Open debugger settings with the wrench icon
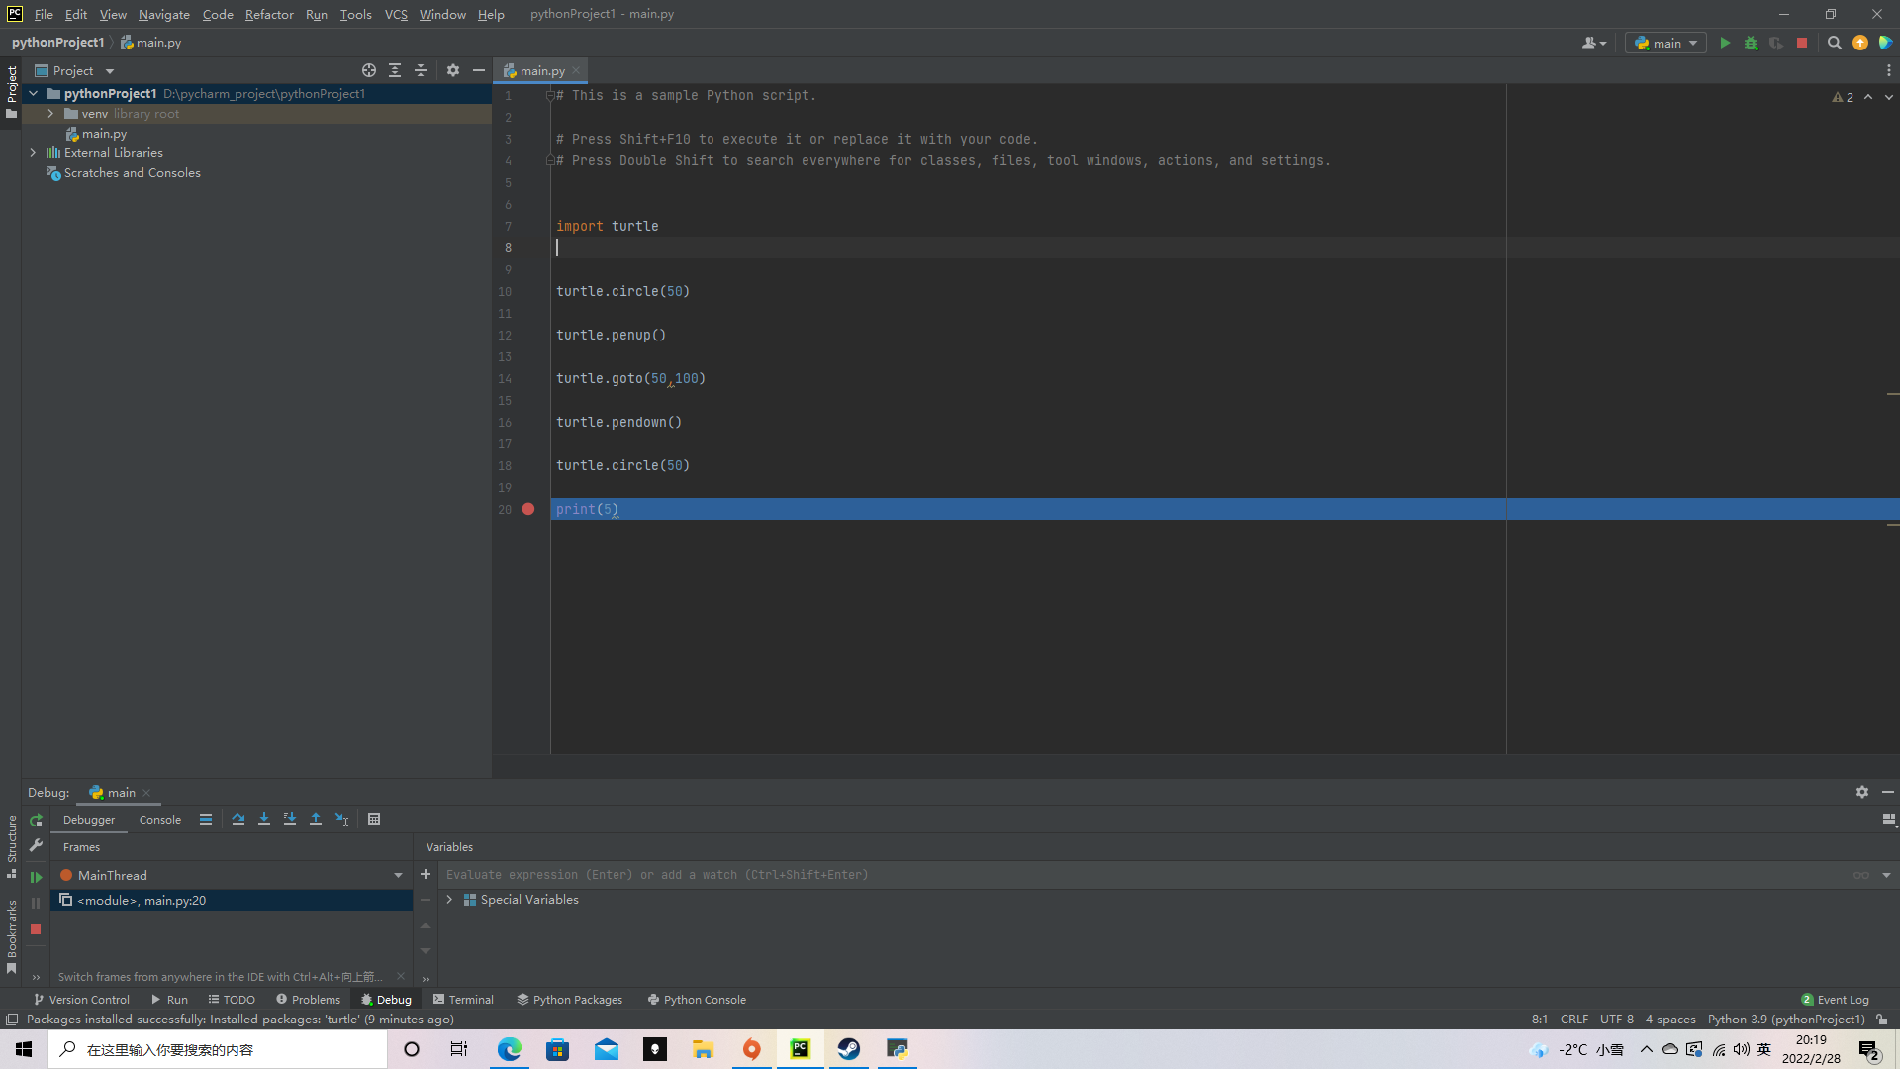The image size is (1900, 1069). (36, 846)
